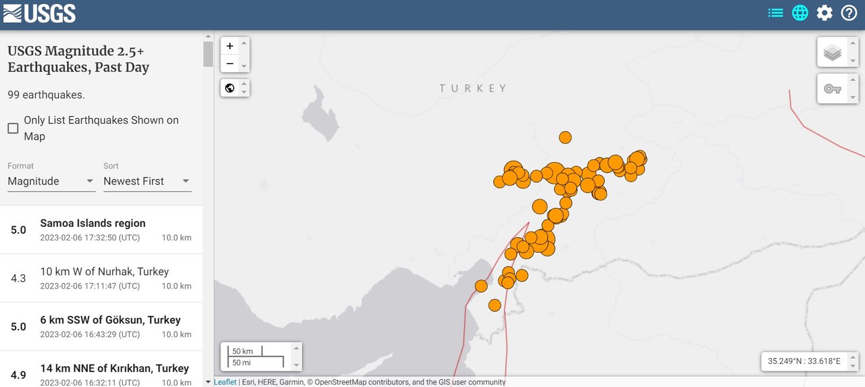Collapse the coordinates readout control arrows
The height and width of the screenshot is (387, 865).
pos(853,361)
